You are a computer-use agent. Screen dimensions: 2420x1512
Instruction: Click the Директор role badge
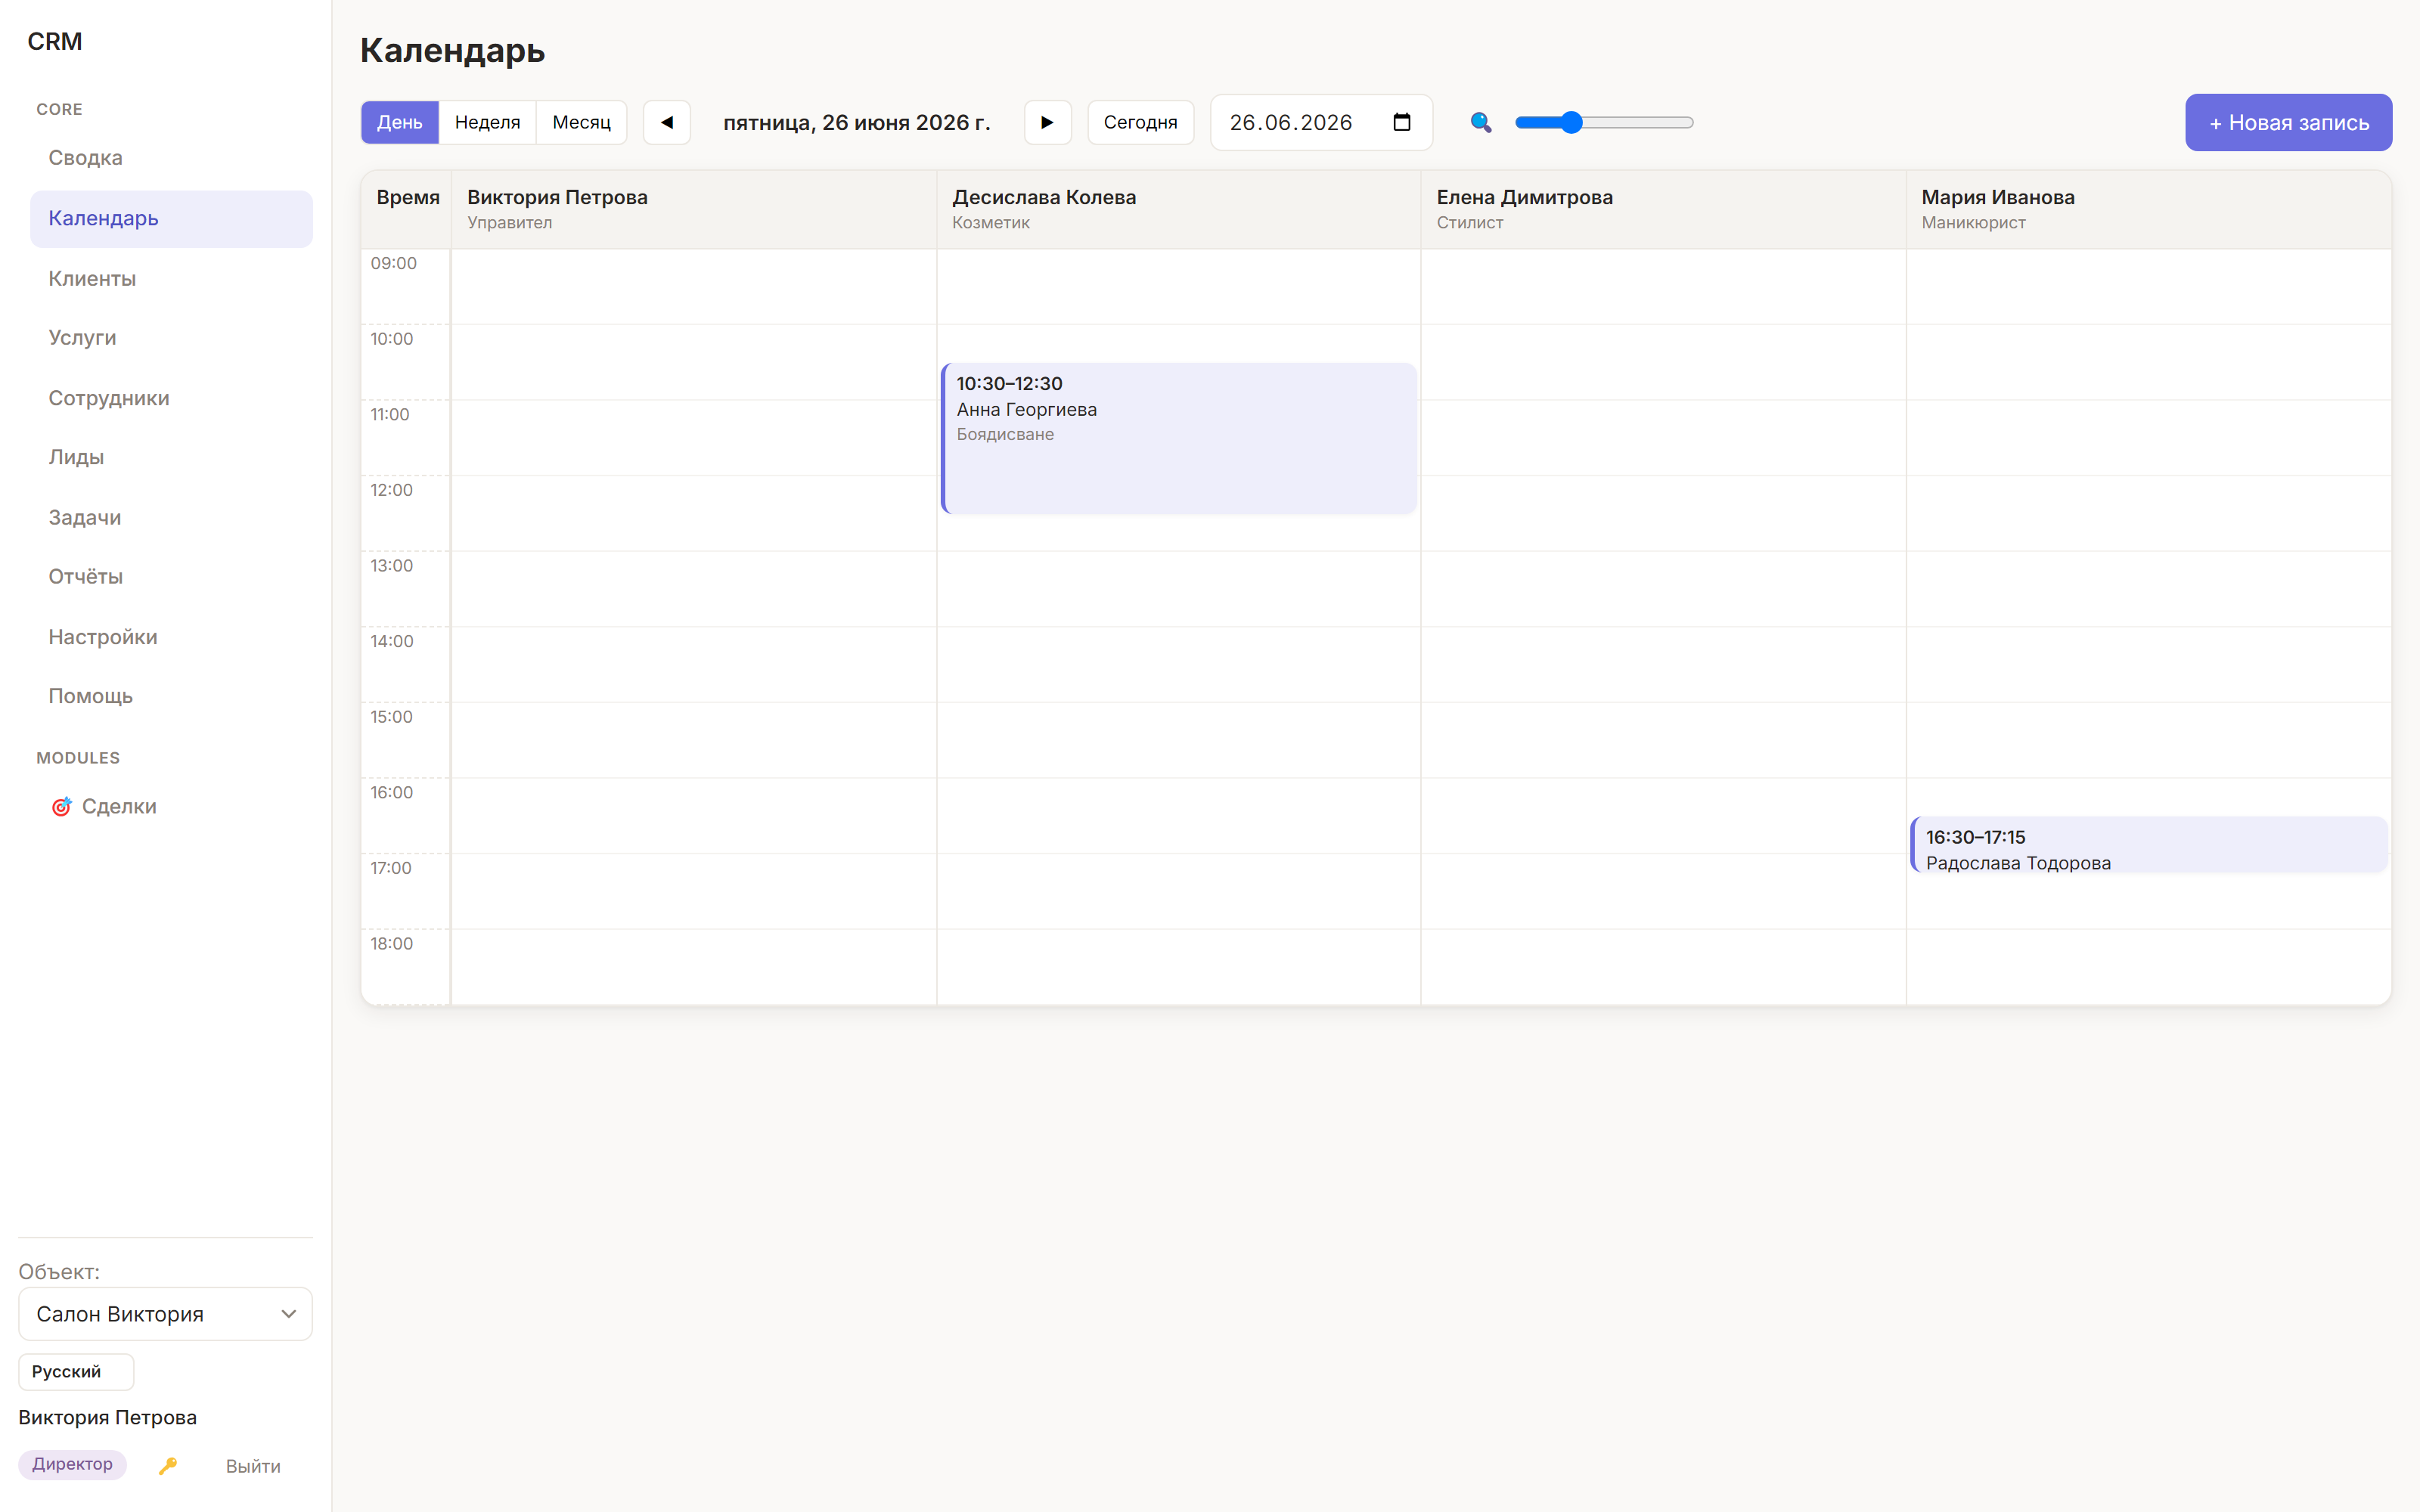click(x=72, y=1464)
